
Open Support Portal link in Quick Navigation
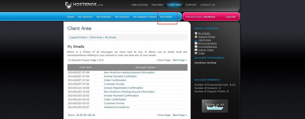click(207, 37)
